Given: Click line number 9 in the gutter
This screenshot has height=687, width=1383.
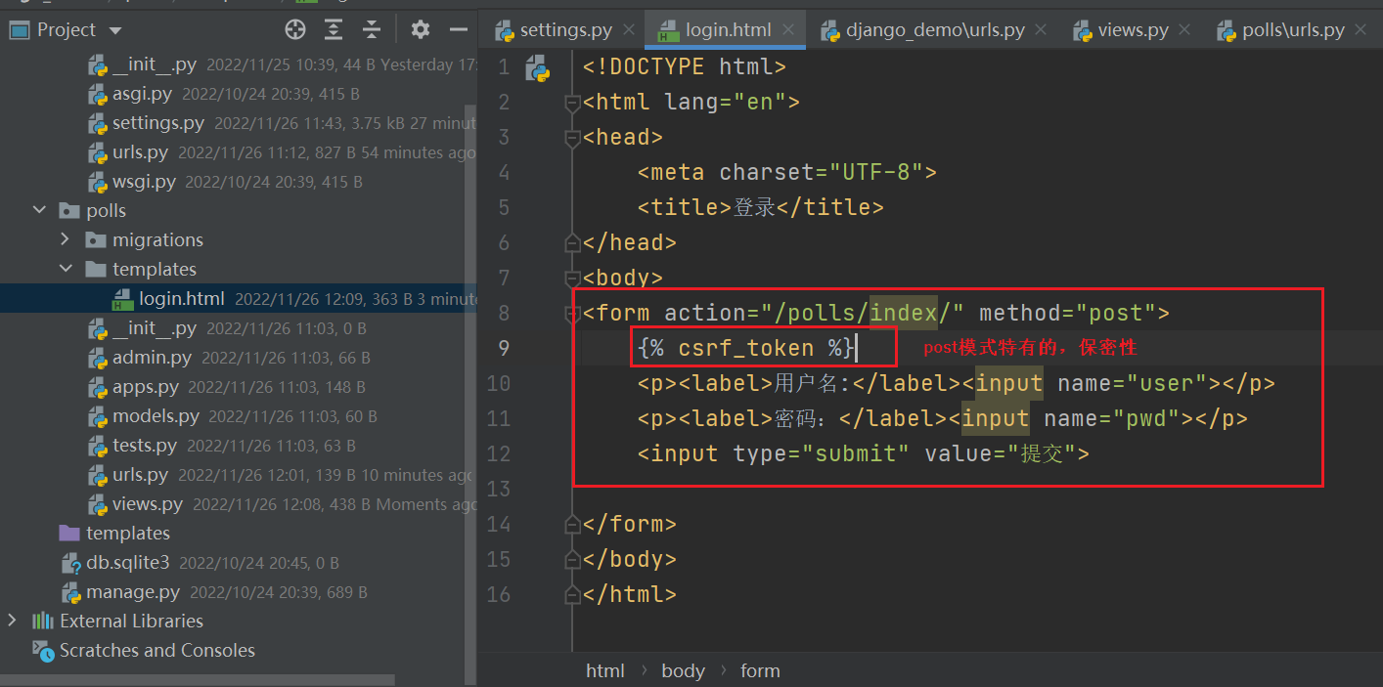Looking at the screenshot, I should coord(504,349).
